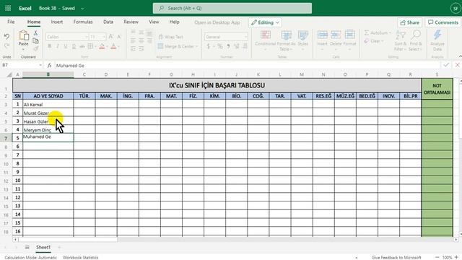Toggle Double Underline formatting
This screenshot has height=260, width=462.
[74, 46]
